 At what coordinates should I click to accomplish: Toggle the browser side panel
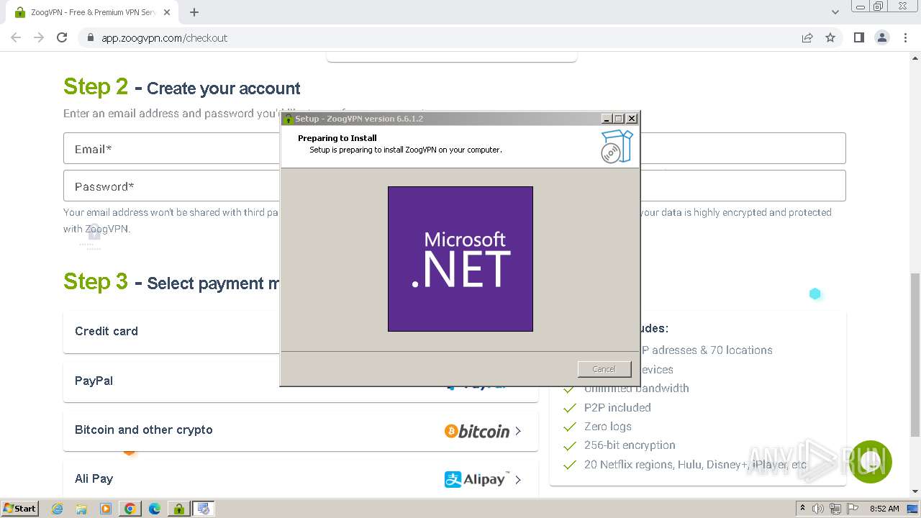point(858,37)
